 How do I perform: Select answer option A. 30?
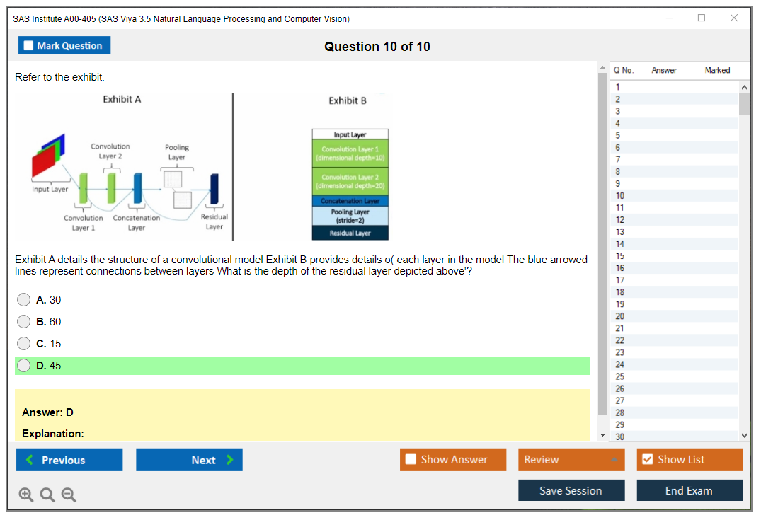pyautogui.click(x=24, y=300)
